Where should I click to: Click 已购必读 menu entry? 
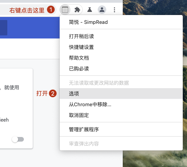[121, 68]
